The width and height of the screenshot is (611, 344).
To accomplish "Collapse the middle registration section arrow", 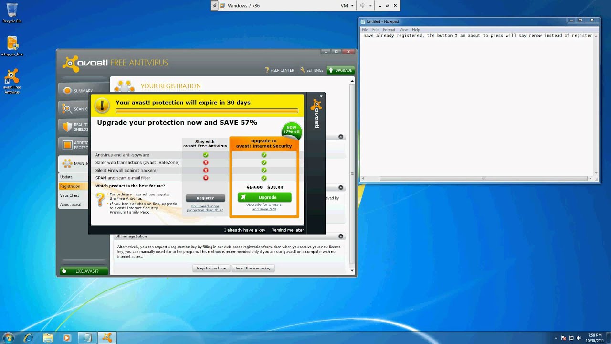I will (341, 188).
